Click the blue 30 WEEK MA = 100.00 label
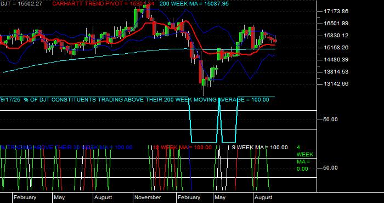The height and width of the screenshot is (203, 384). (x=66, y=148)
